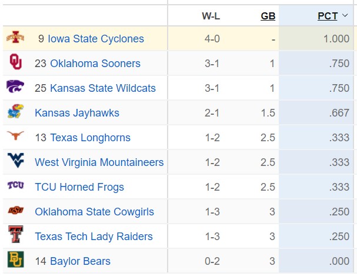Open the Baylor Bears team link
This screenshot has width=357, height=276.
pos(80,261)
